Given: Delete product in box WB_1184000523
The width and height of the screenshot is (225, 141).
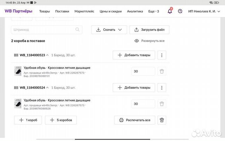Looking at the screenshot, I should point(162,71).
